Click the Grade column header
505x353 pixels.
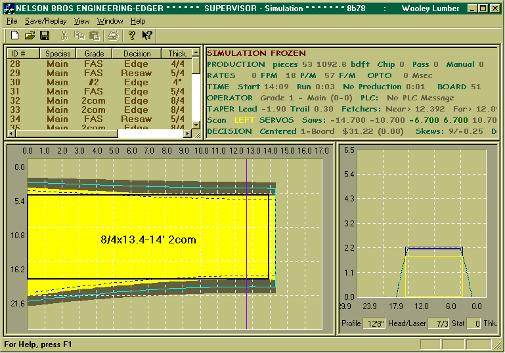(94, 54)
